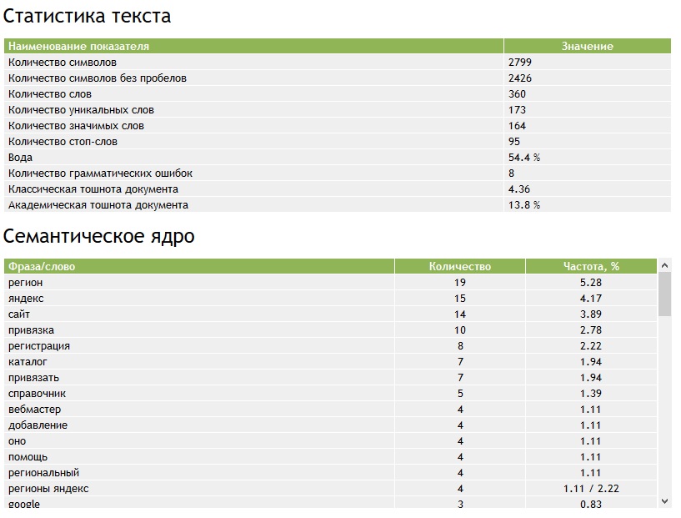Viewport: 681px width, 518px height.
Task: Select the value 2799
Action: click(x=520, y=62)
